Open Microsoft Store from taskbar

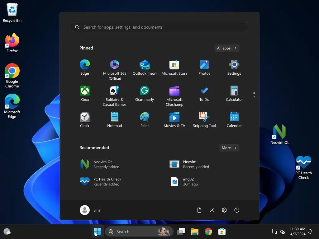(x=222, y=232)
